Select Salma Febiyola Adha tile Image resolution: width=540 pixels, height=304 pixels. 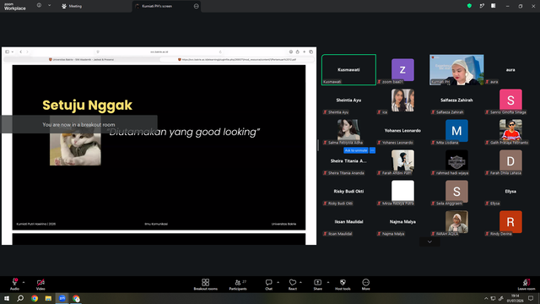pyautogui.click(x=348, y=130)
